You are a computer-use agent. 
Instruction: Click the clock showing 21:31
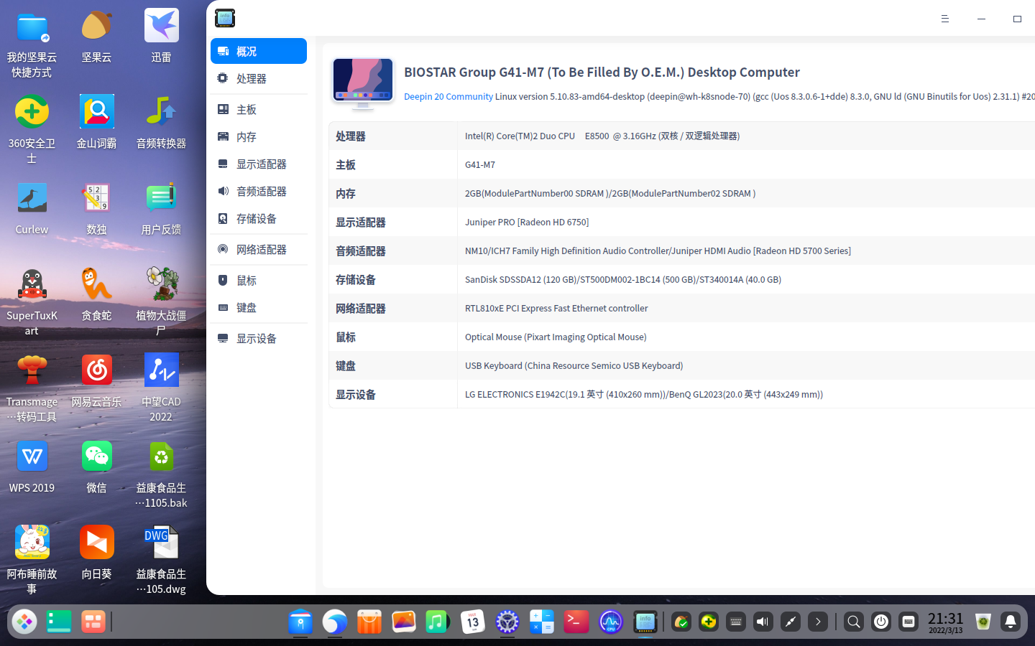[947, 622]
